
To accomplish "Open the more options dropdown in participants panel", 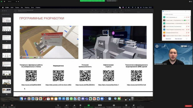I will (x=186, y=39).
